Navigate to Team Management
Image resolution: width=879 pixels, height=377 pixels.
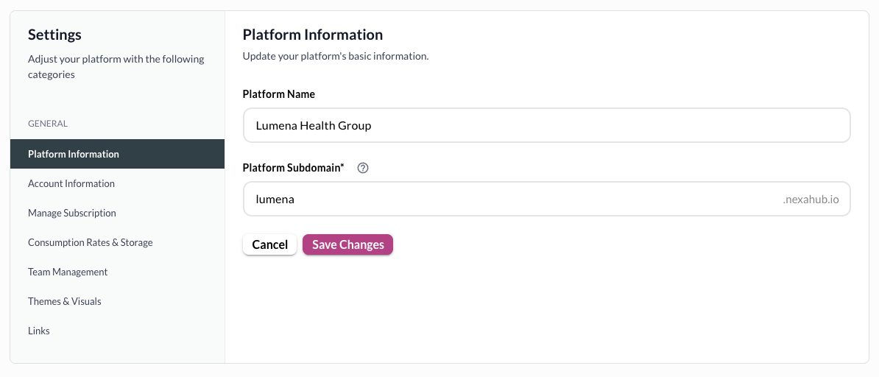pos(68,272)
